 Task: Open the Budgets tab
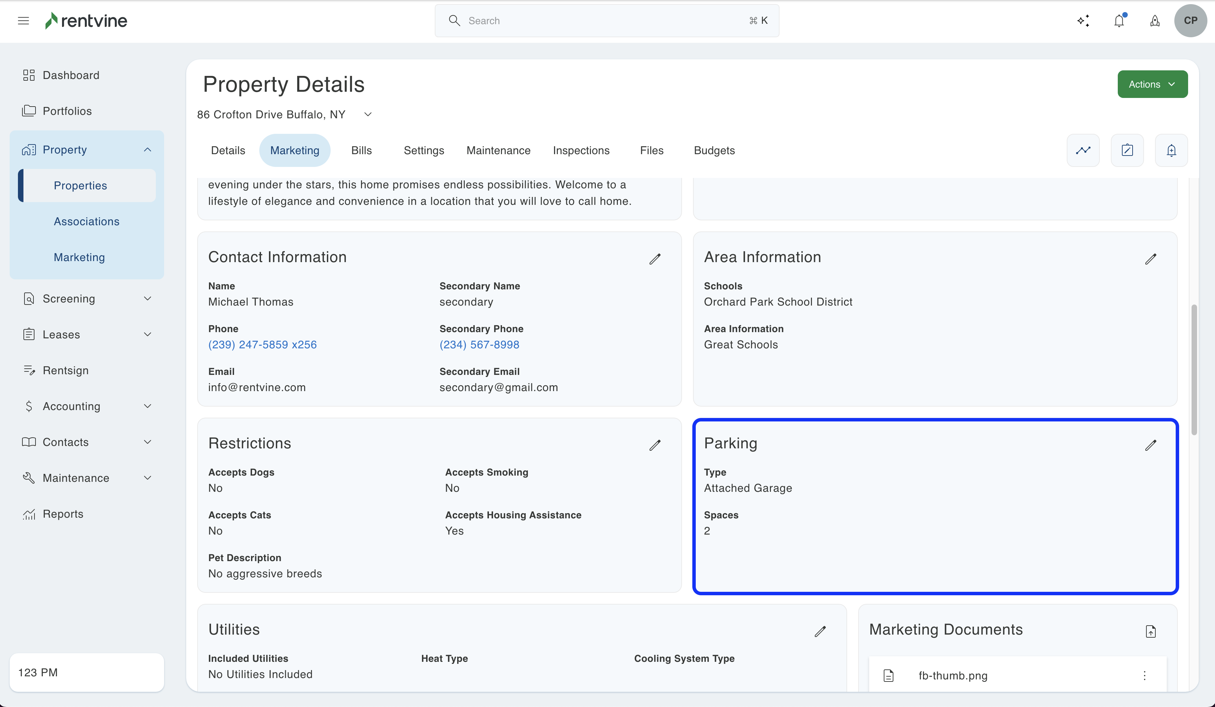coord(714,150)
